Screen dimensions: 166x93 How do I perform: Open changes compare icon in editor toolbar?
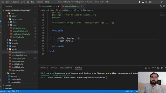click(x=161, y=6)
